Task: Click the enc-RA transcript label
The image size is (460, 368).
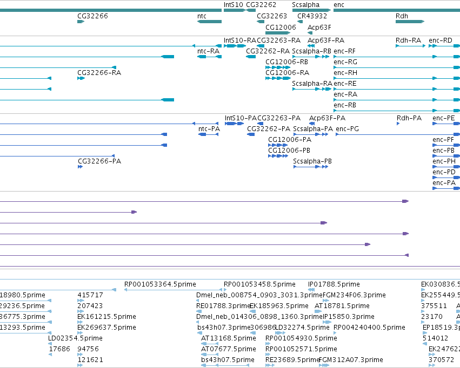Action: [345, 94]
